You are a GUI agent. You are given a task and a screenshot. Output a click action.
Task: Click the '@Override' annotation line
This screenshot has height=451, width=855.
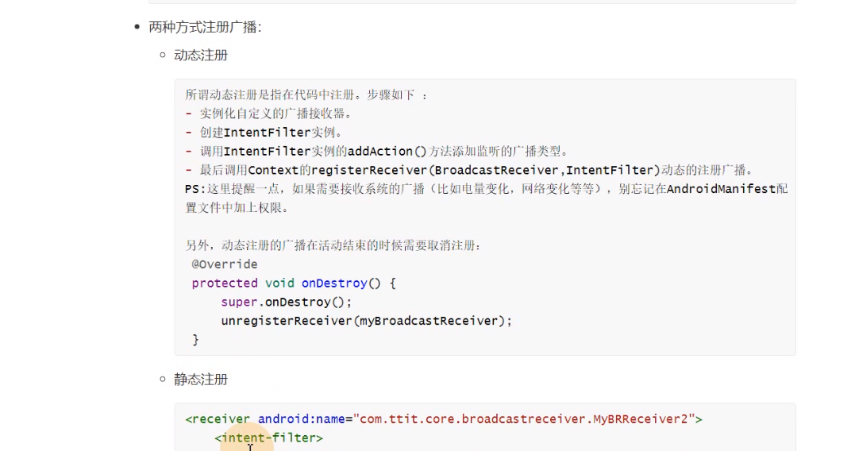pyautogui.click(x=225, y=264)
